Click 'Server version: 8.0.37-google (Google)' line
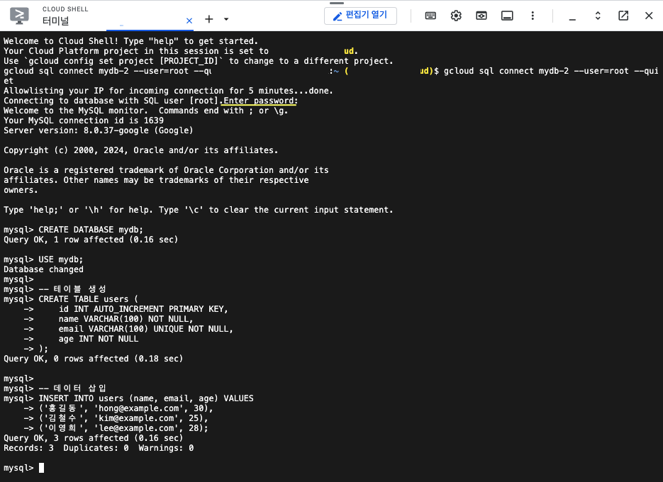This screenshot has width=663, height=482. tap(99, 130)
